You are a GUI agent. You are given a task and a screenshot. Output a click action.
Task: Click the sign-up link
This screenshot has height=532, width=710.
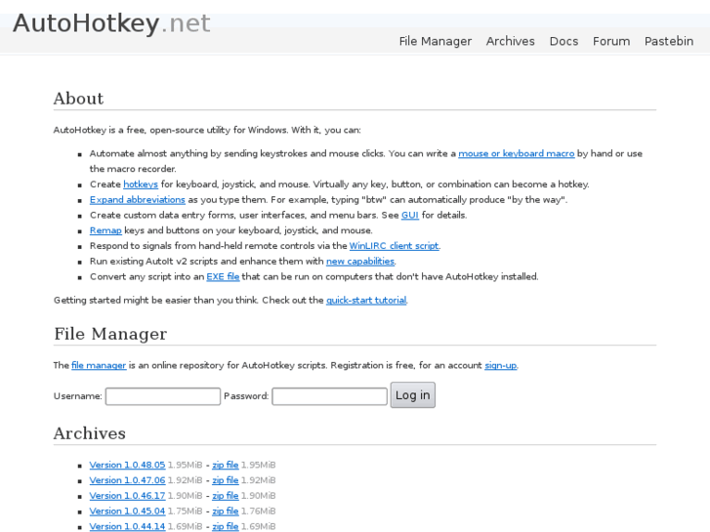[500, 365]
